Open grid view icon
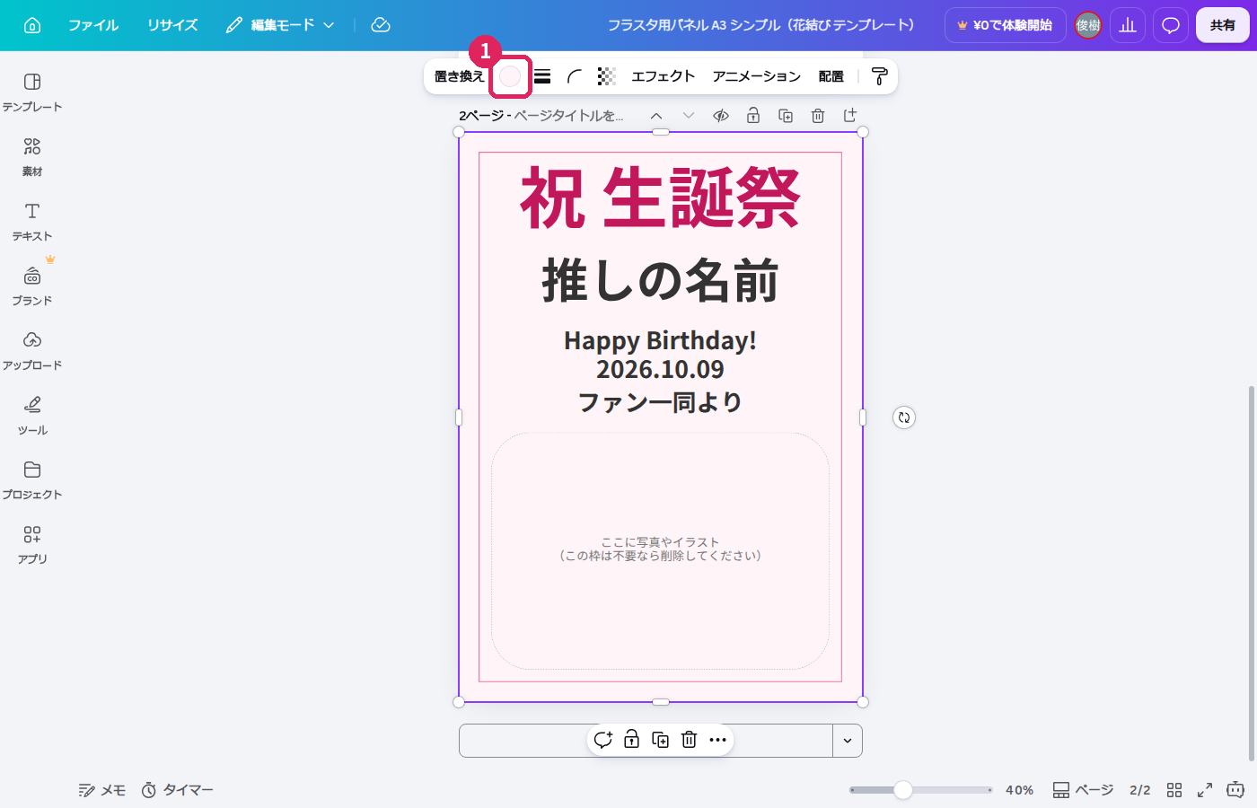This screenshot has height=808, width=1257. pos(1174,790)
